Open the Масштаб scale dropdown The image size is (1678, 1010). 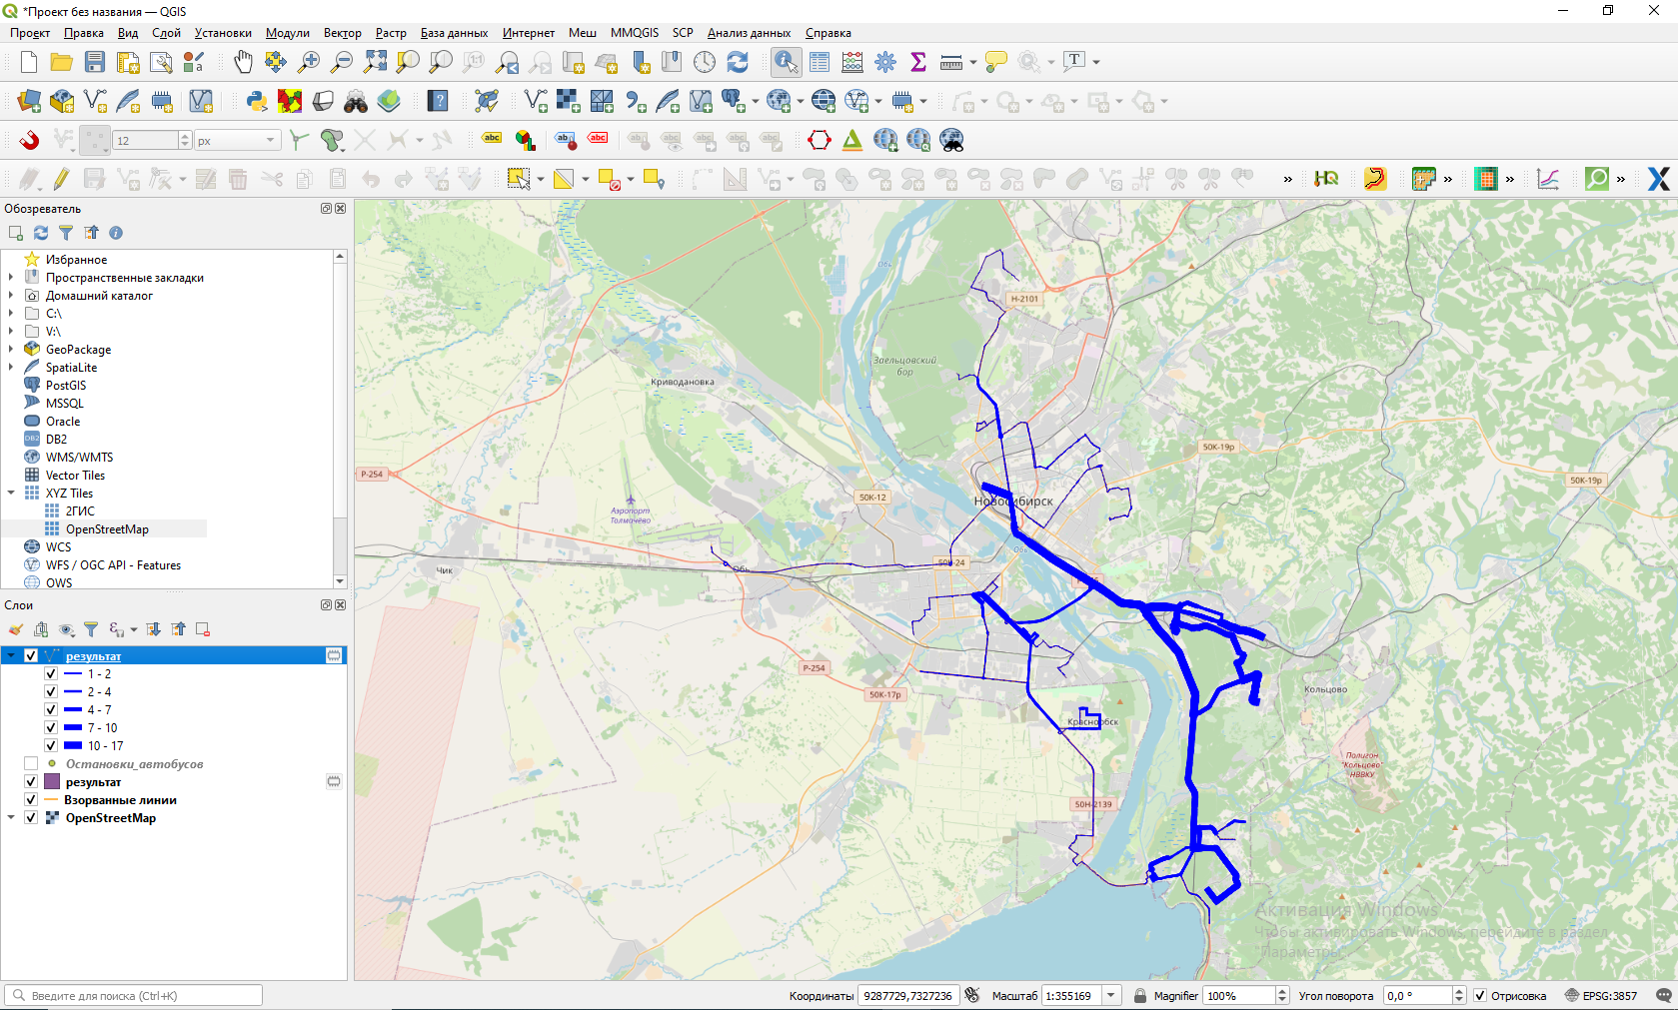click(x=1110, y=996)
